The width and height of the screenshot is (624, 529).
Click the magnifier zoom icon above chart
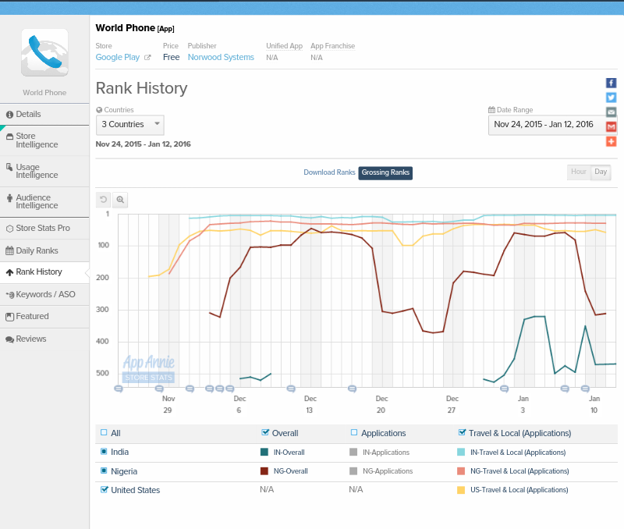tap(120, 200)
